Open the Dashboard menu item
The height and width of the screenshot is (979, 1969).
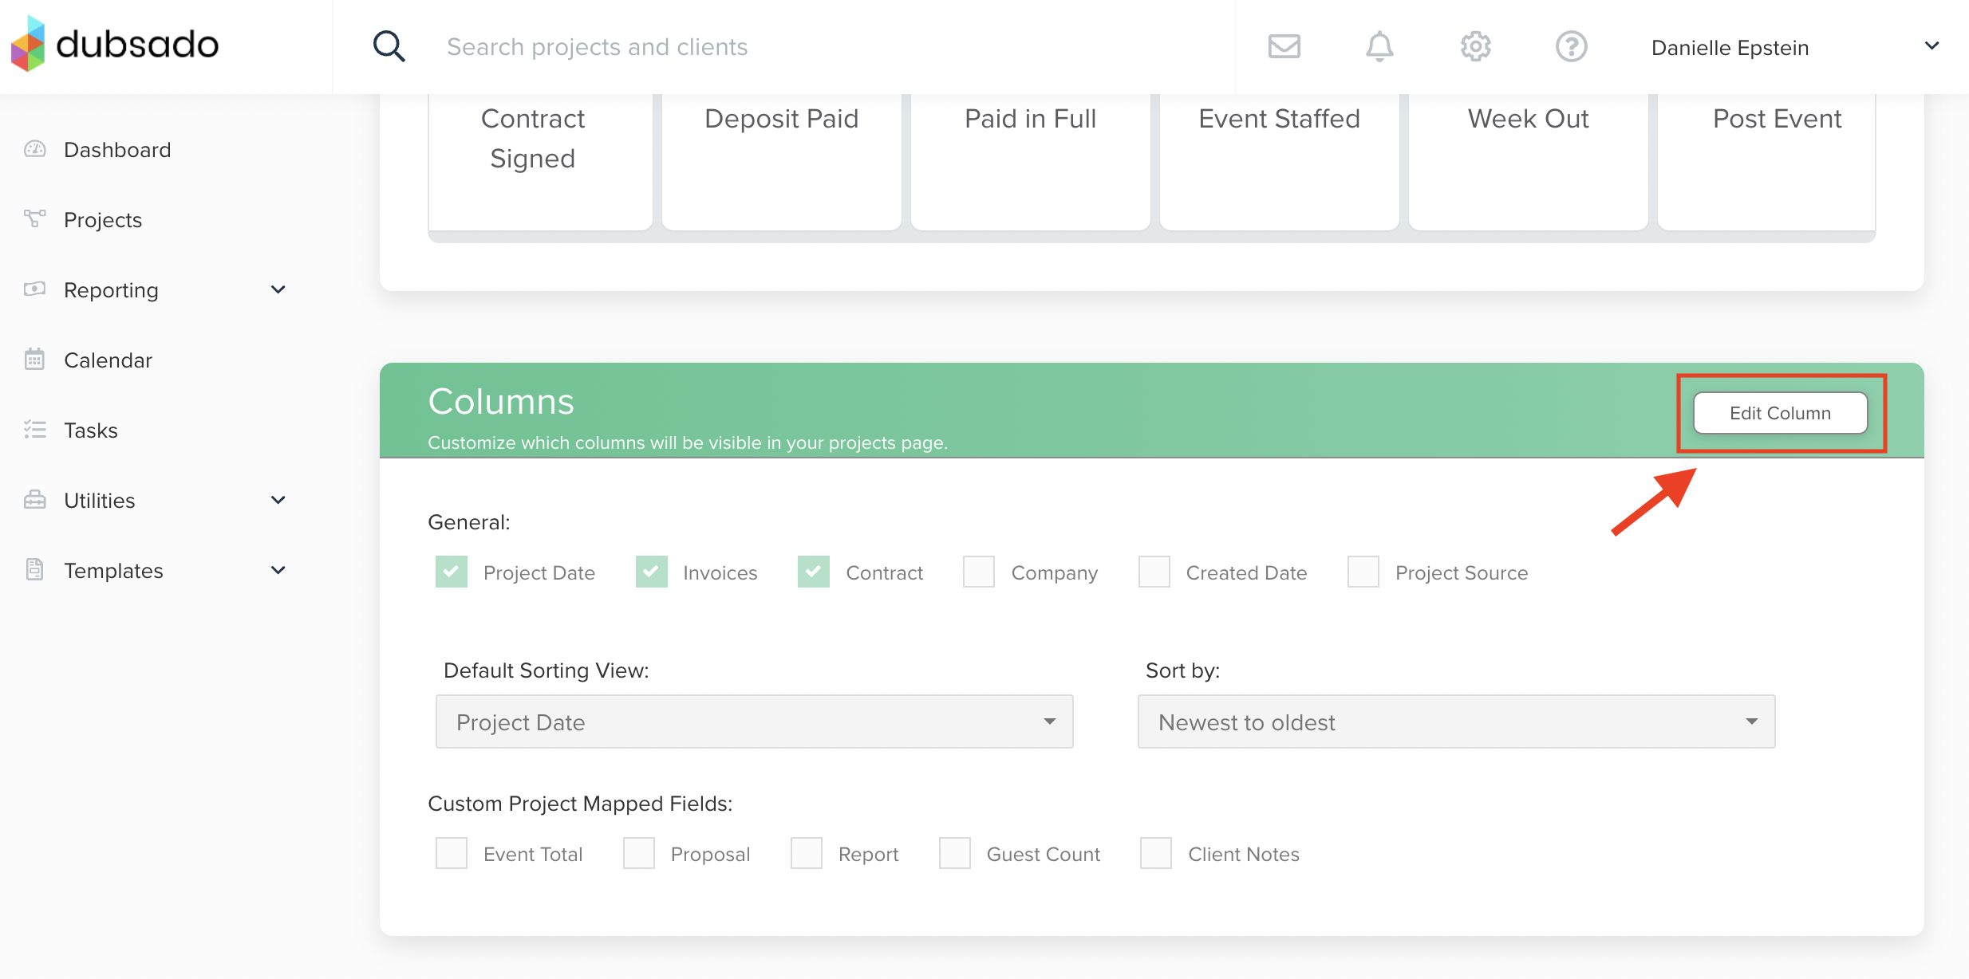coord(117,150)
